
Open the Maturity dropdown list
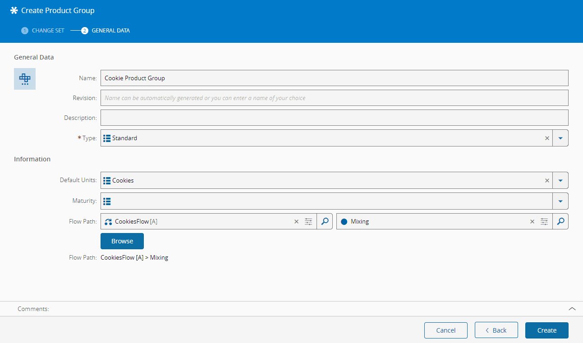click(560, 201)
